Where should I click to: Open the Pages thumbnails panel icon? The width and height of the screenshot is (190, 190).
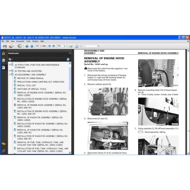4,60
